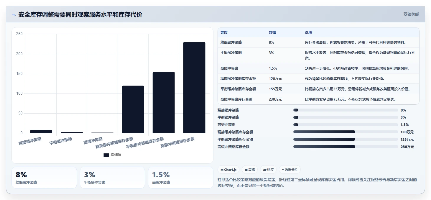Select the Chart.js chip
The height and width of the screenshot is (200, 431).
pos(228,170)
